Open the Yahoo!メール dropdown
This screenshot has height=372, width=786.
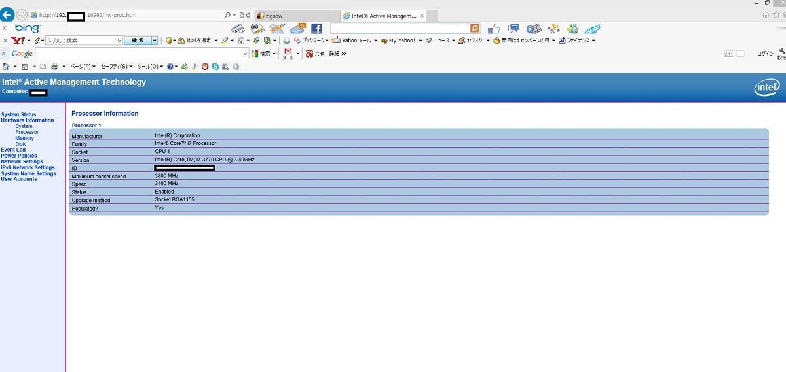click(x=376, y=41)
